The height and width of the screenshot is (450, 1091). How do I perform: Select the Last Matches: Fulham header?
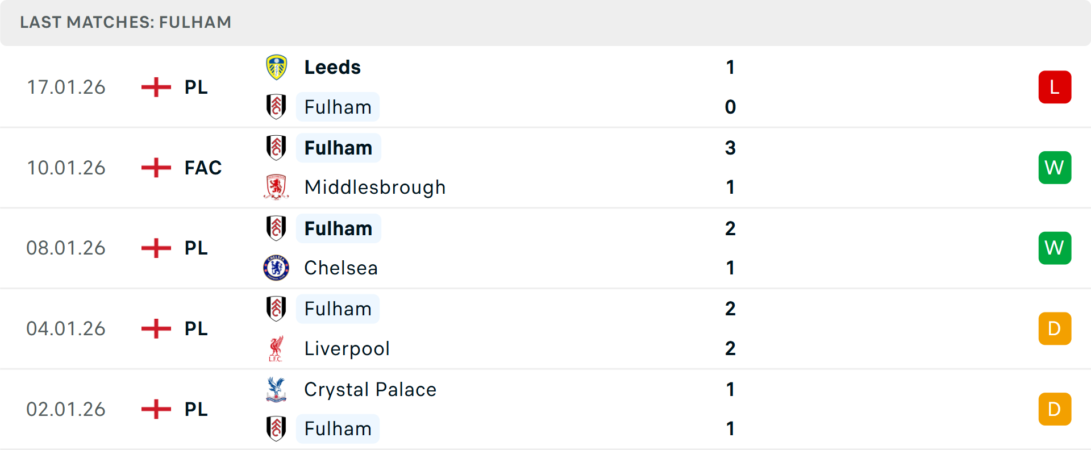126,22
